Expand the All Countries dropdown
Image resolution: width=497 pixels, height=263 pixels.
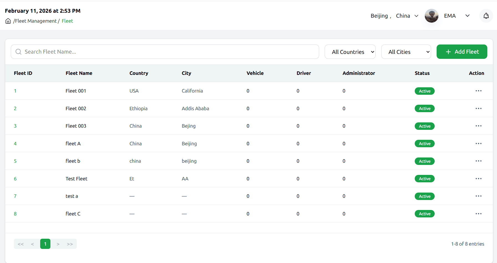coord(350,52)
